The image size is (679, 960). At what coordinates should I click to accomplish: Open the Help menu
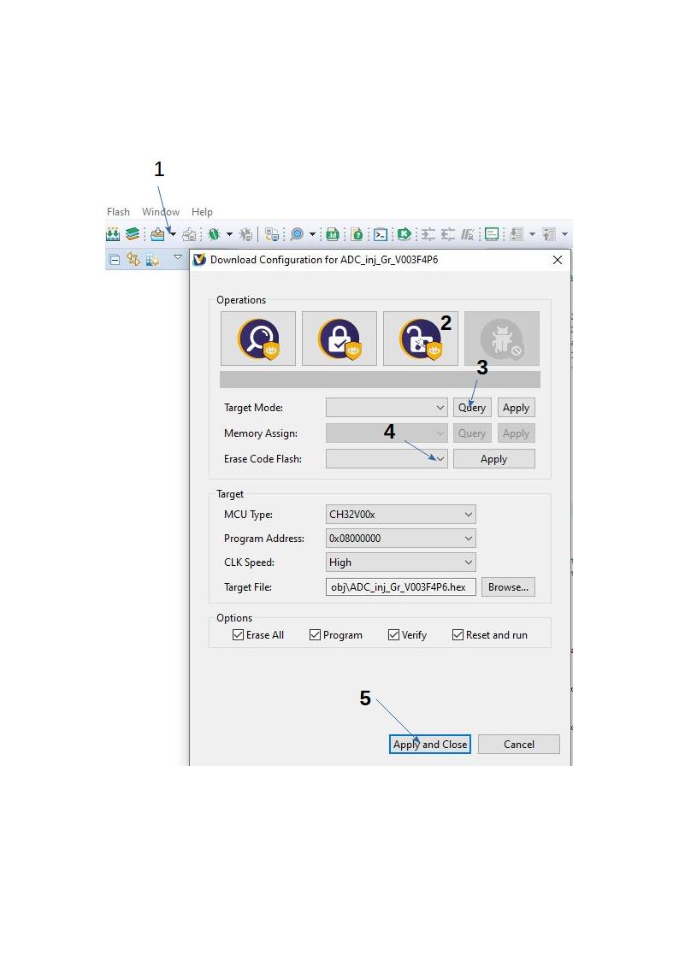point(202,212)
